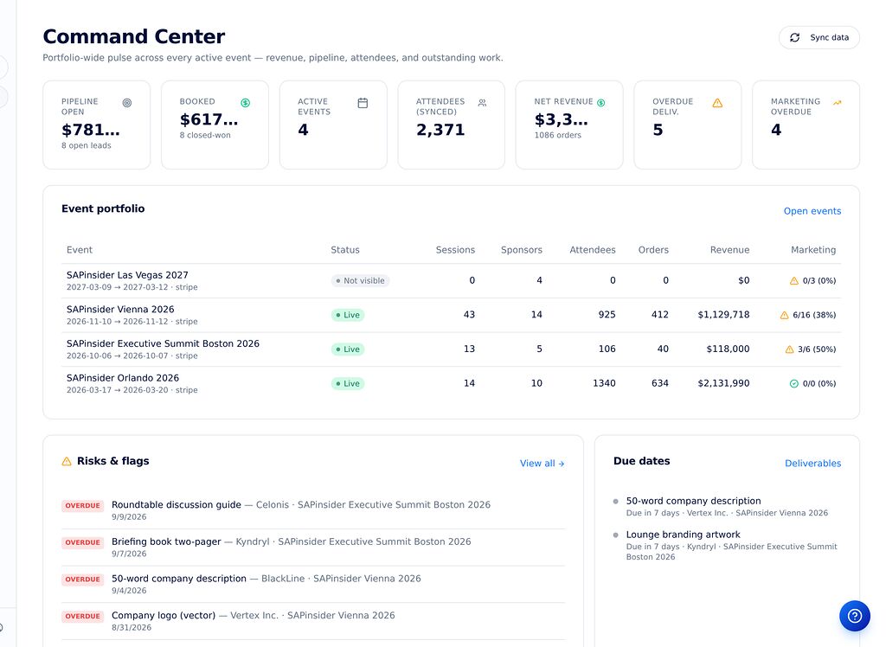Click the Marketing column header

[x=813, y=250]
